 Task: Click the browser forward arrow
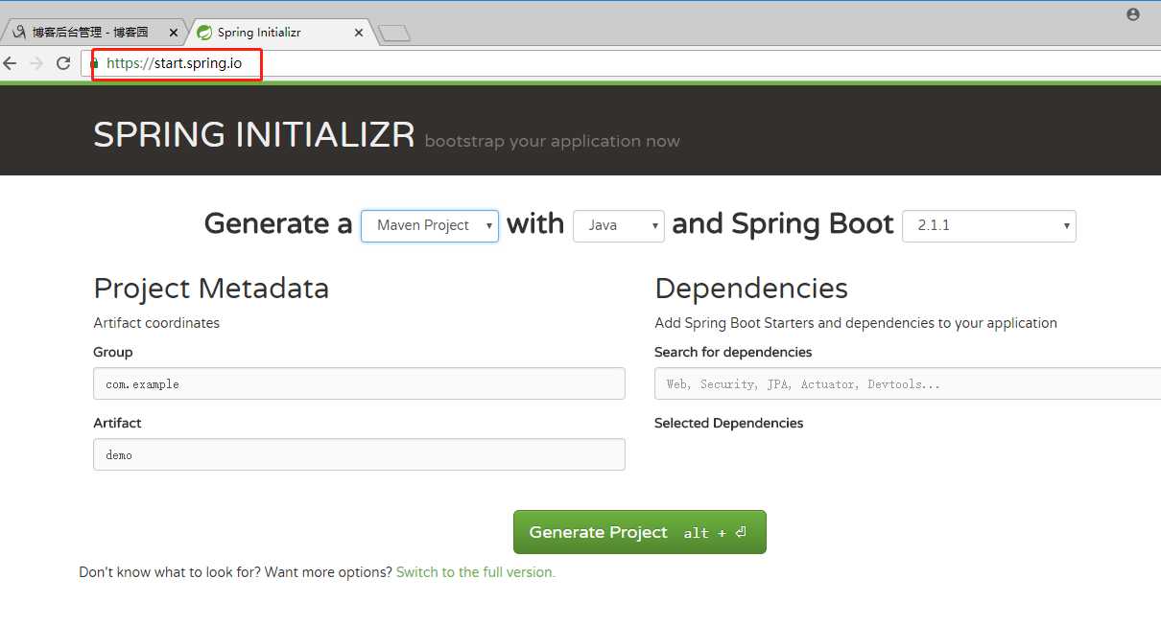(x=36, y=63)
